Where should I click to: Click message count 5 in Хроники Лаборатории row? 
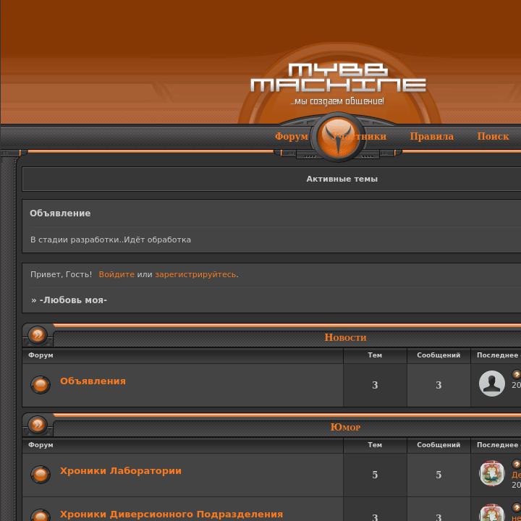click(439, 475)
